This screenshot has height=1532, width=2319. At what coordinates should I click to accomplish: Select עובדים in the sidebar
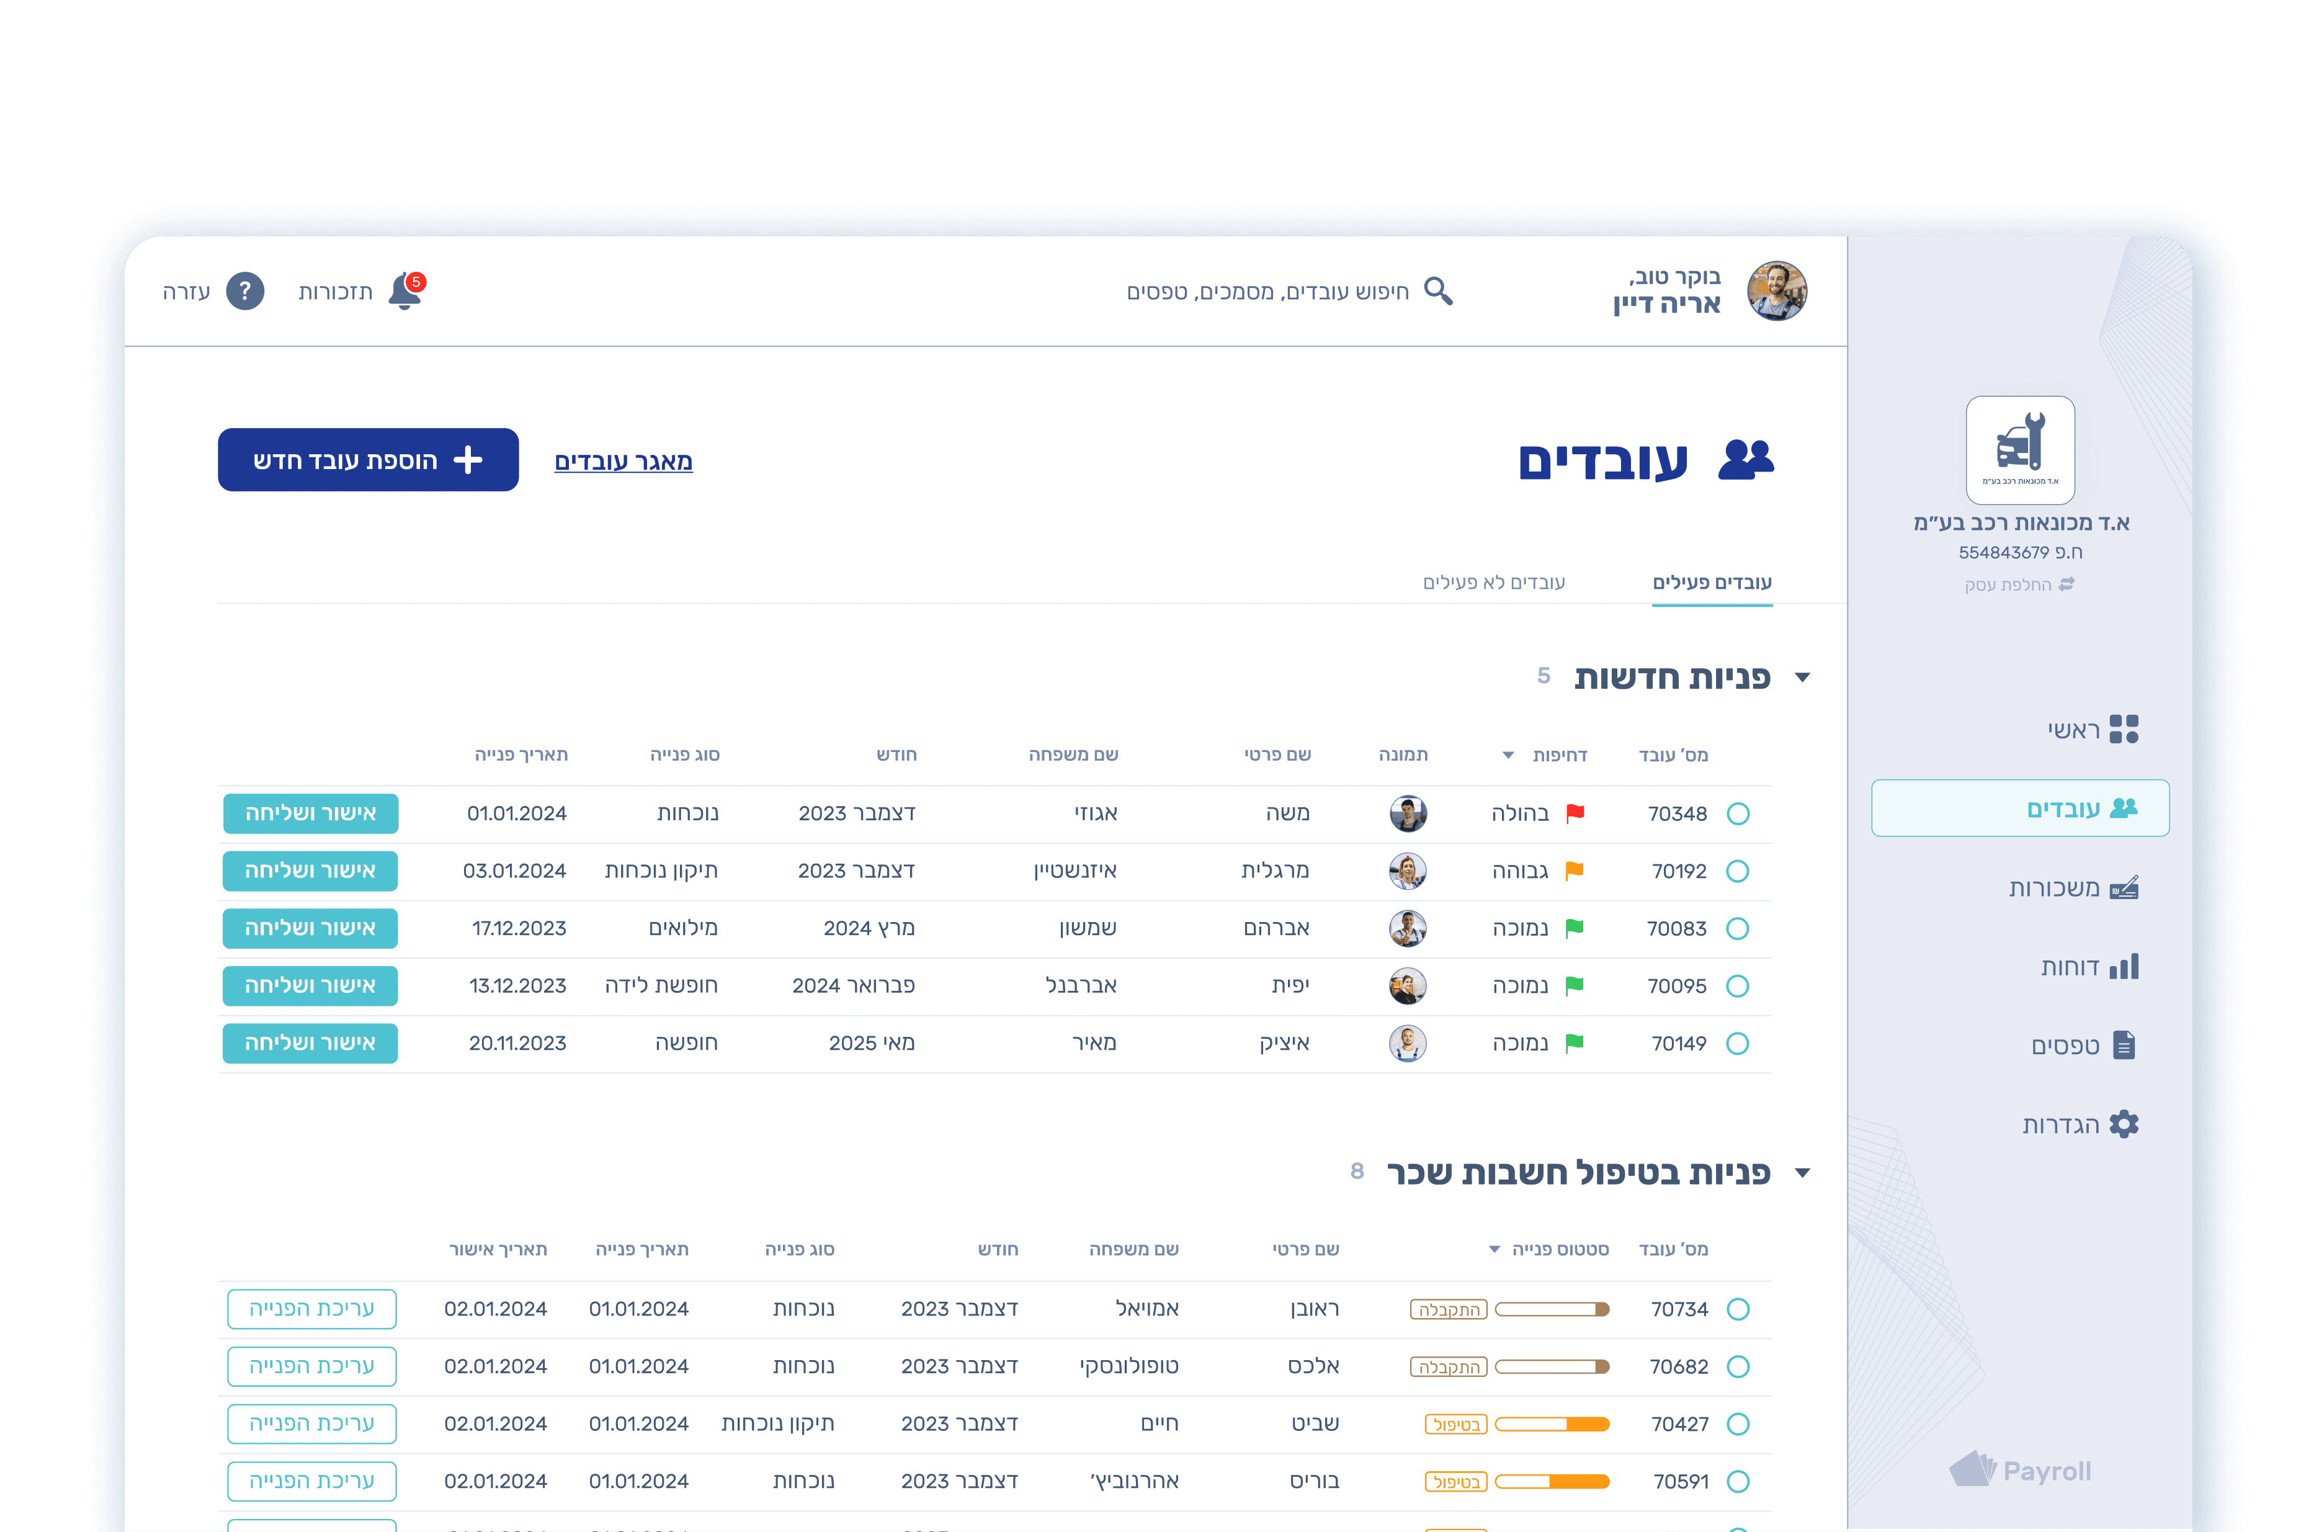tap(2019, 808)
